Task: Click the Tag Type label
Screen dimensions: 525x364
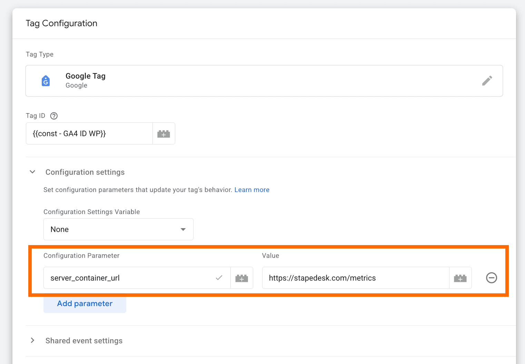Action: tap(40, 54)
